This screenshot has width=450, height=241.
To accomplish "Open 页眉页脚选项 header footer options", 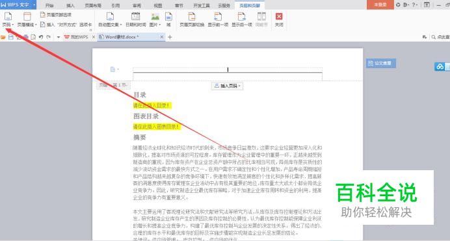I will 56,14.
